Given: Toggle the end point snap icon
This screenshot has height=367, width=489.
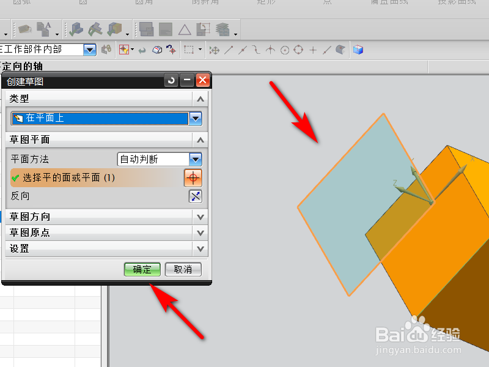Looking at the screenshot, I should 229,50.
